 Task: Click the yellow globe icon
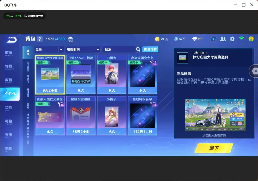251,39
